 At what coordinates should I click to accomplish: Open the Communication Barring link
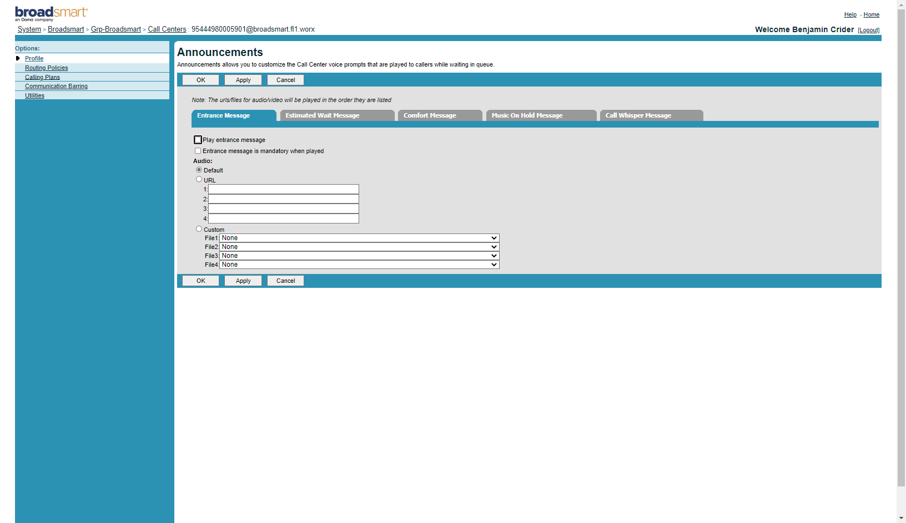pyautogui.click(x=56, y=86)
